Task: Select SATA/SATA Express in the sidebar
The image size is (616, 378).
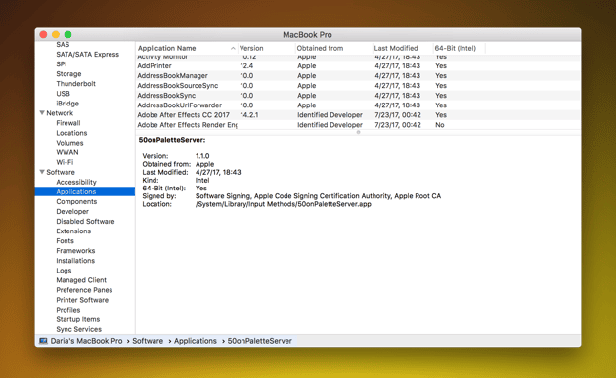Action: (87, 54)
